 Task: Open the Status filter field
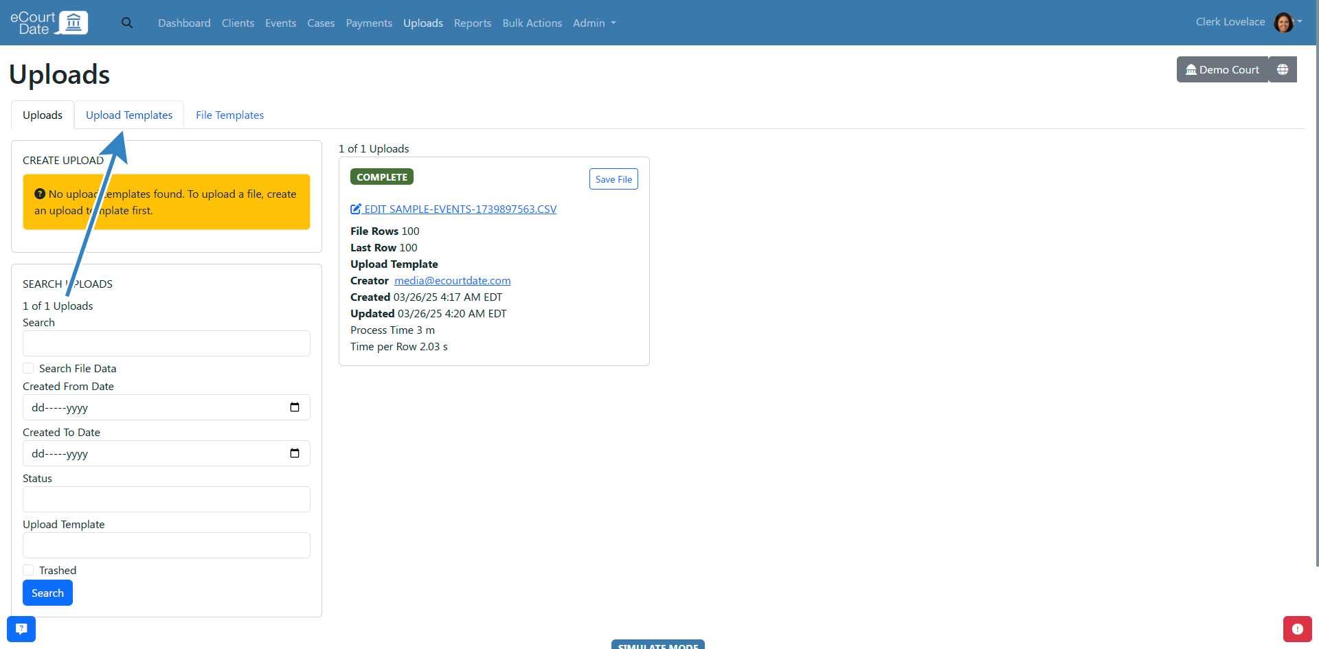coord(166,499)
